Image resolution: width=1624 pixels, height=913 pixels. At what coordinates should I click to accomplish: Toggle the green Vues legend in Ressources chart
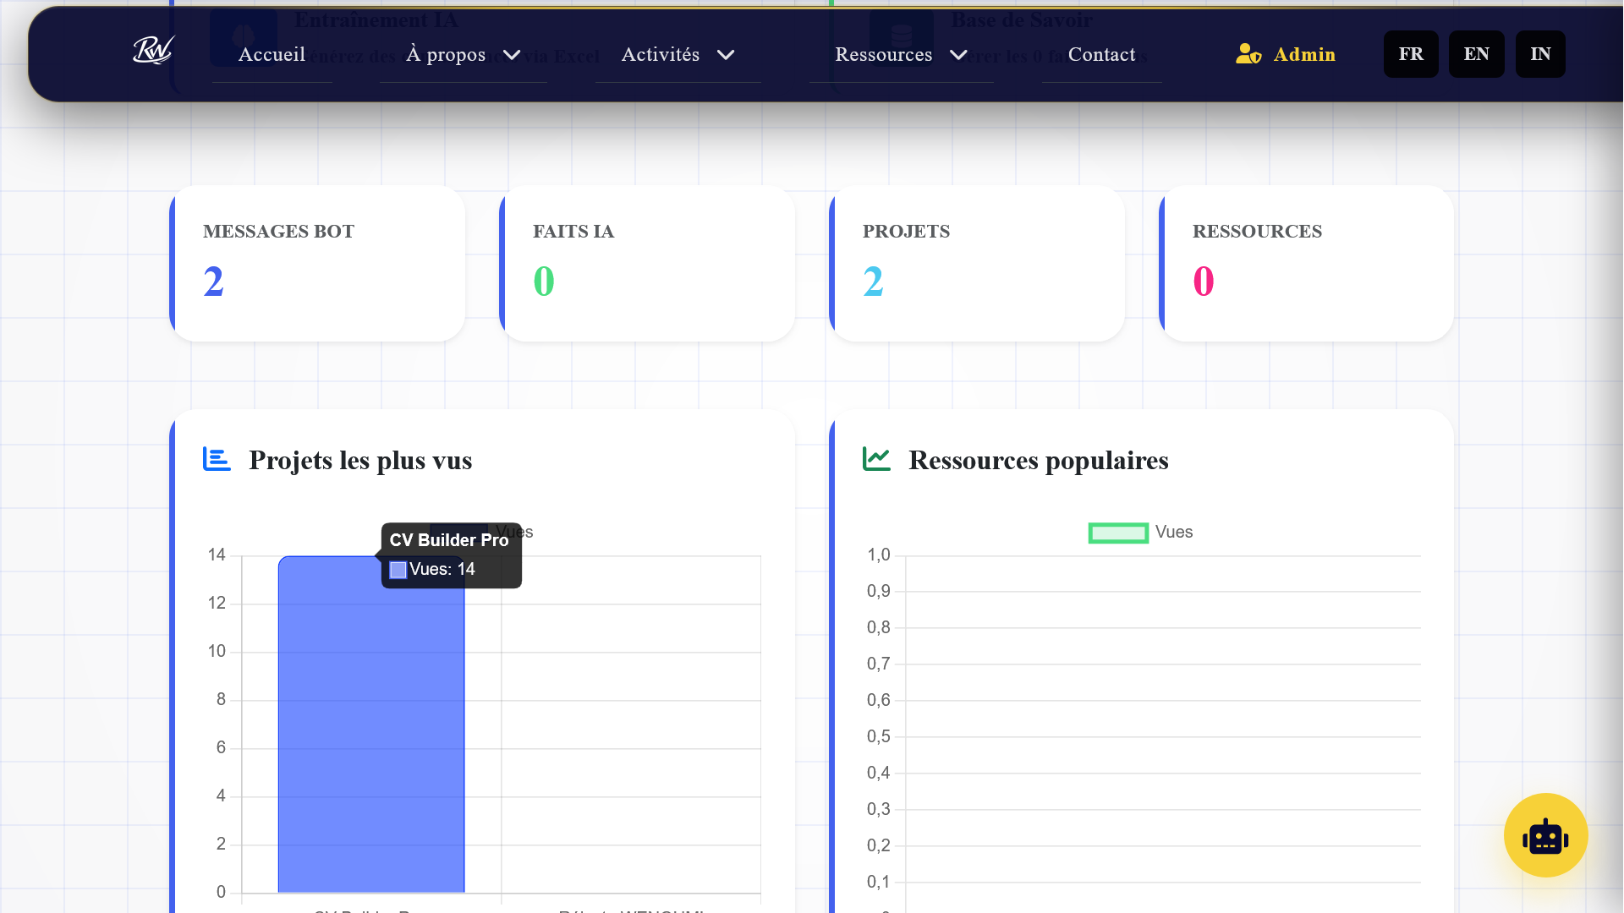point(1117,533)
